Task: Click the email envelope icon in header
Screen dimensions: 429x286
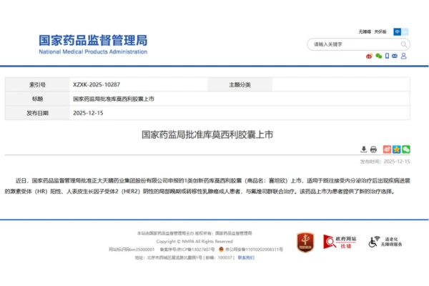Action: point(395,56)
